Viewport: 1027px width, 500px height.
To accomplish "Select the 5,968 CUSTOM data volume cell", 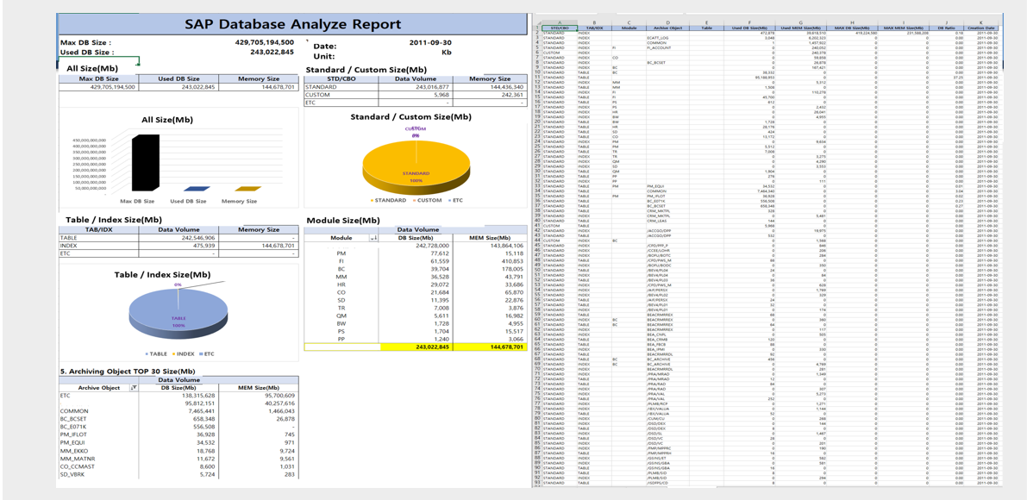I will tap(414, 95).
